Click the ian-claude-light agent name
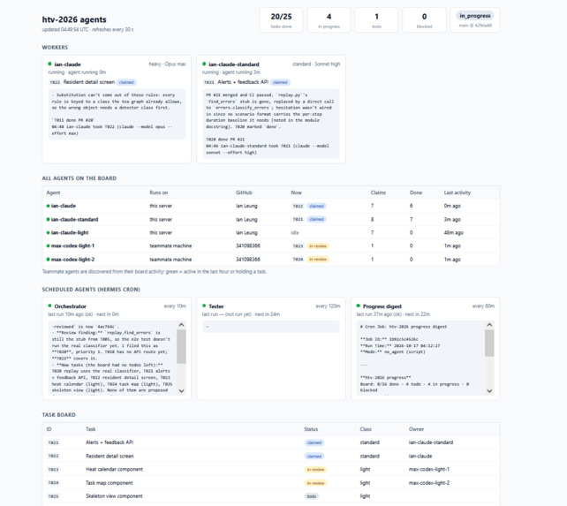 click(70, 232)
